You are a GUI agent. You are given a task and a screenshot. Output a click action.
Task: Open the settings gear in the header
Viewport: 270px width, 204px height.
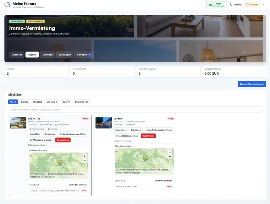pos(264,5)
